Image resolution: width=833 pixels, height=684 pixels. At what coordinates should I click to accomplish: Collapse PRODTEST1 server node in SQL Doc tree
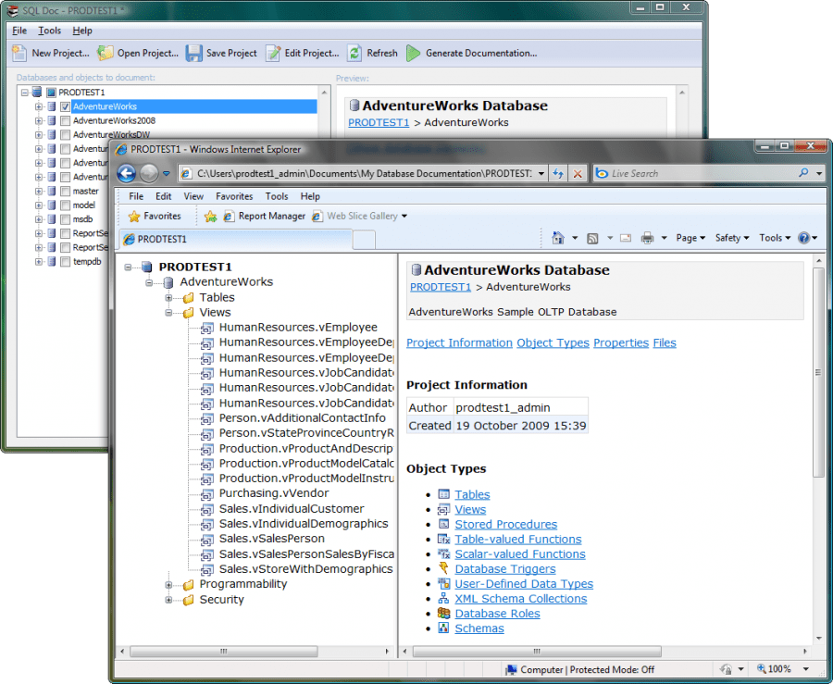24,93
